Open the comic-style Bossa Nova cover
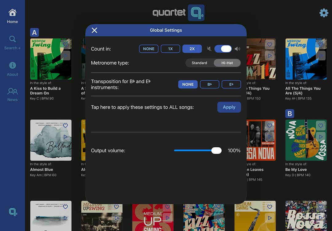The width and height of the screenshot is (332, 231). [x=306, y=216]
